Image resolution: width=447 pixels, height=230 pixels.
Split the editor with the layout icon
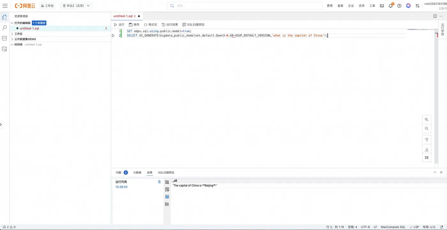435,16
